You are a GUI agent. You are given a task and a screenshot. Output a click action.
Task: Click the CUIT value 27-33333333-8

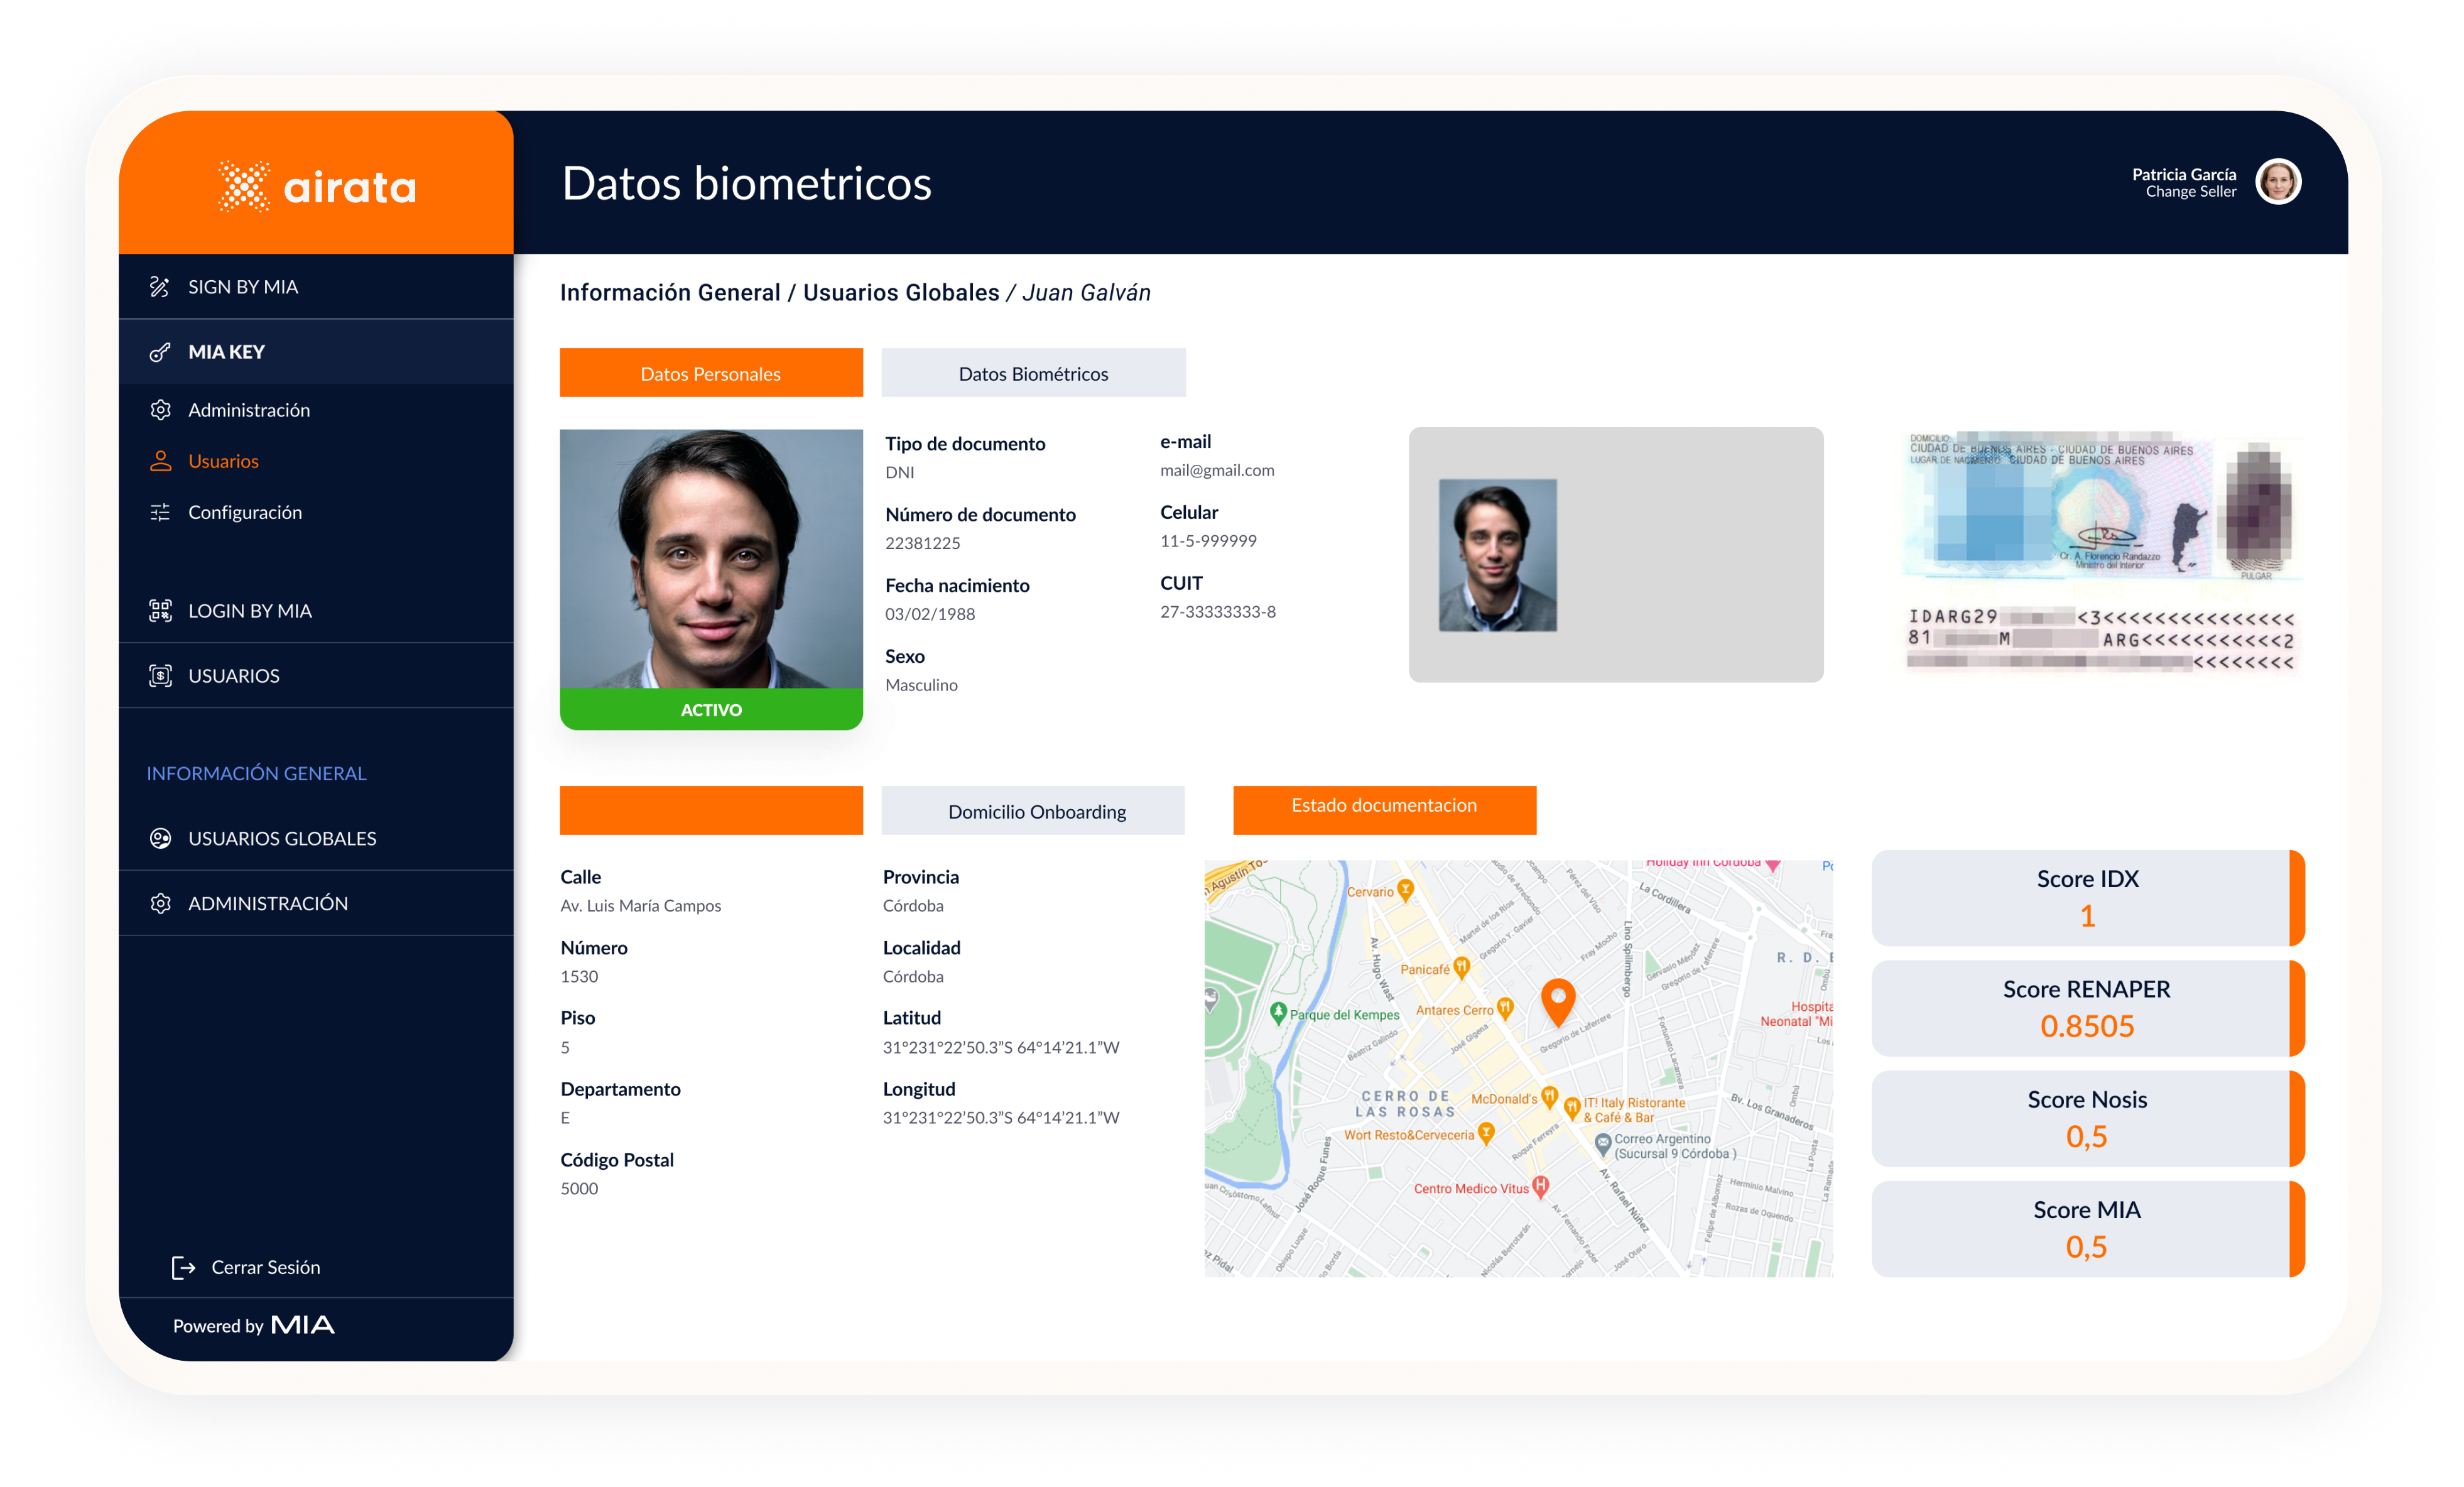coord(1218,612)
